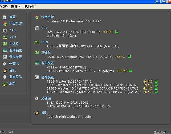Click the CPU temperature value 44 °C
This screenshot has height=134, width=171.
coord(108,32)
